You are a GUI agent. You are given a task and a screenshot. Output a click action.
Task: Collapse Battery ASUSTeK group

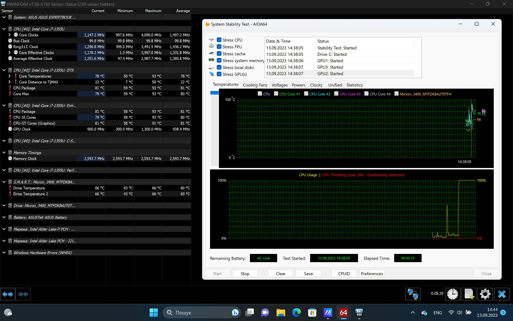coord(4,217)
